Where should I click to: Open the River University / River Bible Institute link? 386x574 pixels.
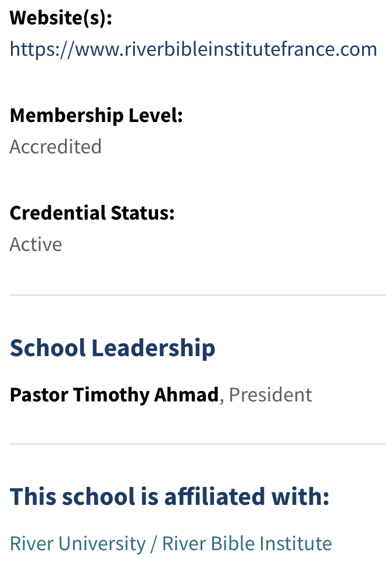(x=171, y=544)
